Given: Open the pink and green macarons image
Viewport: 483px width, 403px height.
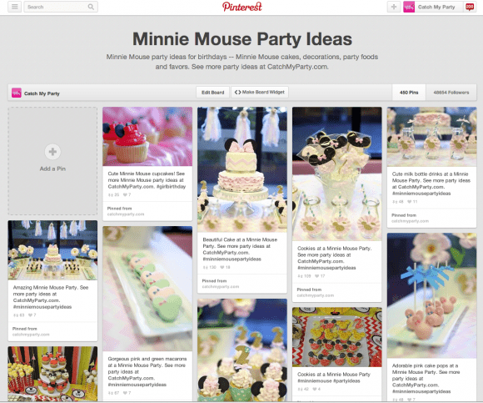Looking at the screenshot, I should tap(147, 289).
